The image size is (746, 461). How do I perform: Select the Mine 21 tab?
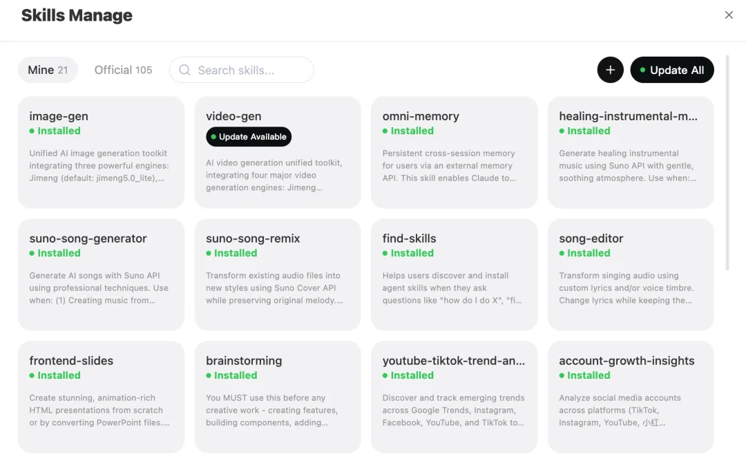click(48, 70)
